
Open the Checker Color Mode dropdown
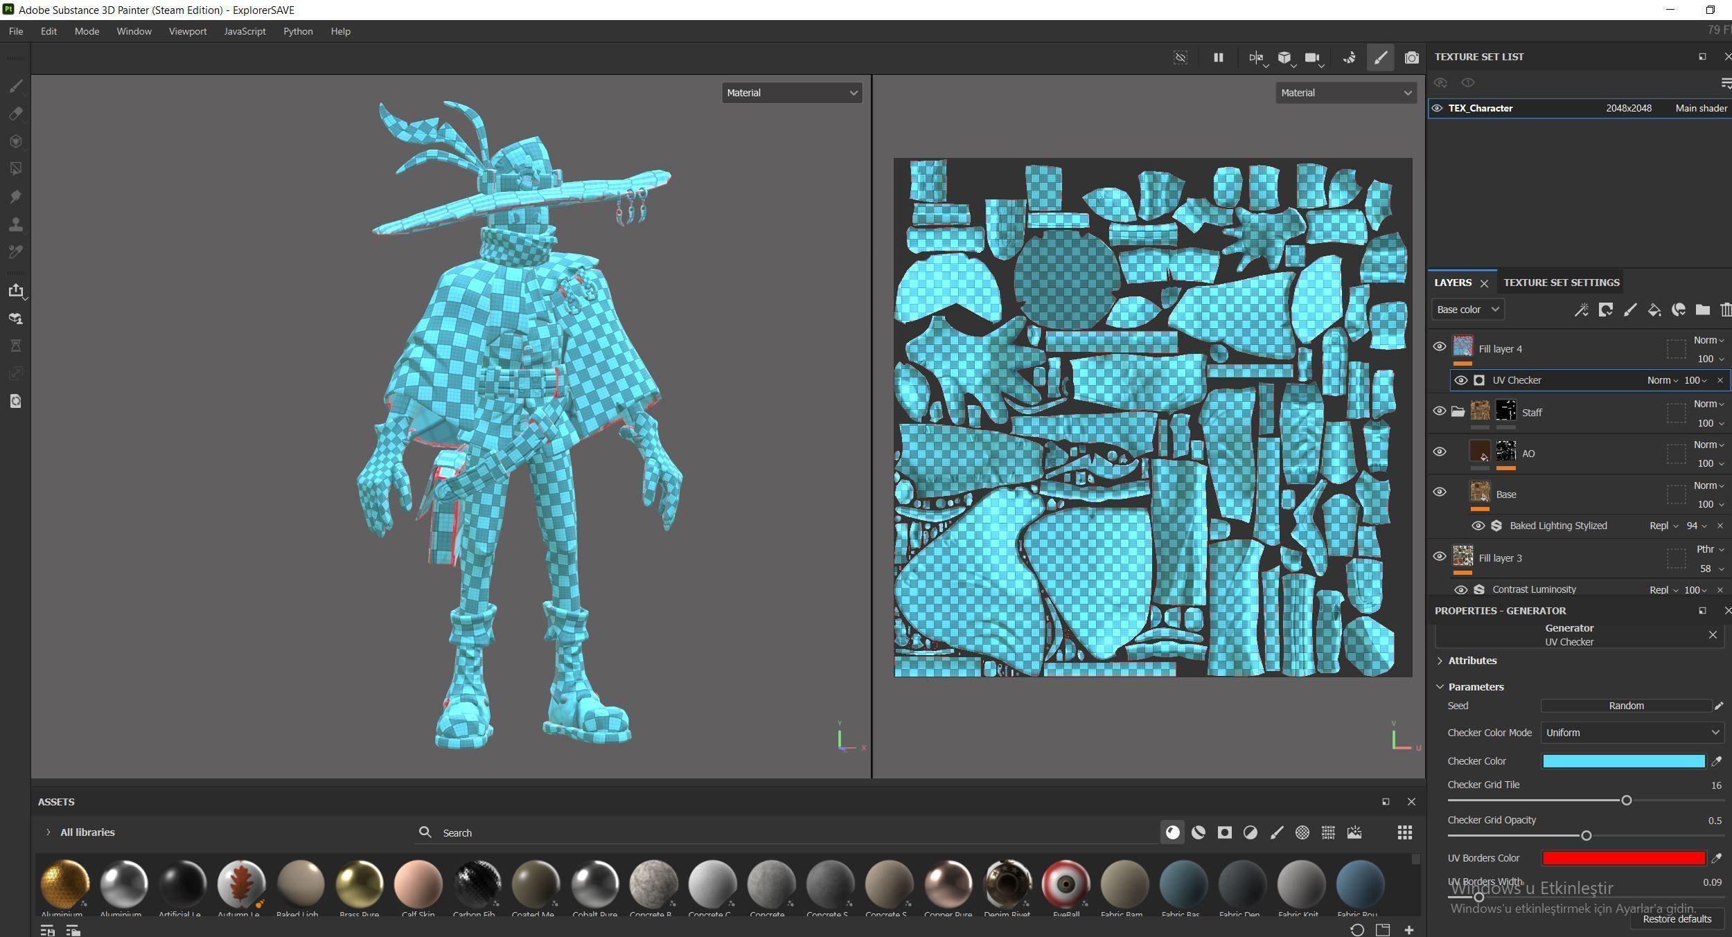click(x=1632, y=733)
